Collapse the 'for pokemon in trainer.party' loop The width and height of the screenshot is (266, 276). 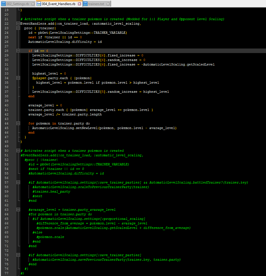pyautogui.click(x=18, y=123)
